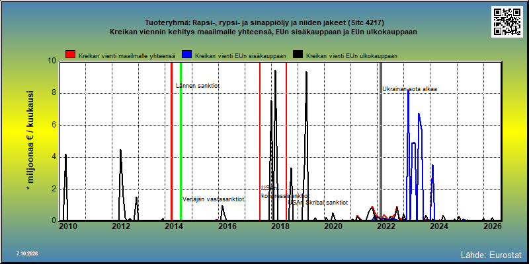This screenshot has height=264, width=529.
Task: Select legend label Kreikan vienti EUn sisäkauppaan
Action: pyautogui.click(x=241, y=56)
